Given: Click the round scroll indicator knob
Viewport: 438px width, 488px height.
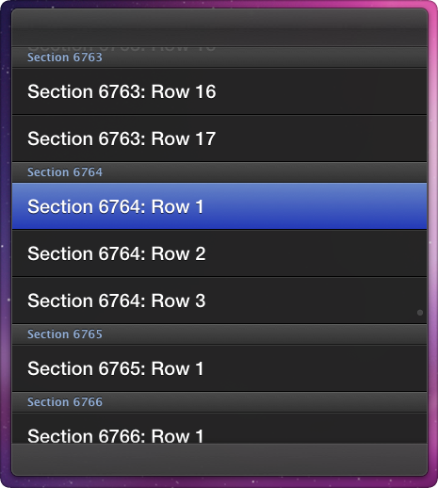Looking at the screenshot, I should click(420, 313).
